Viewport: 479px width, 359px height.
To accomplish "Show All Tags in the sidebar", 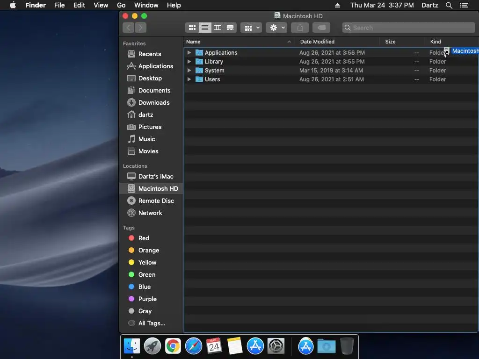I will pyautogui.click(x=151, y=323).
